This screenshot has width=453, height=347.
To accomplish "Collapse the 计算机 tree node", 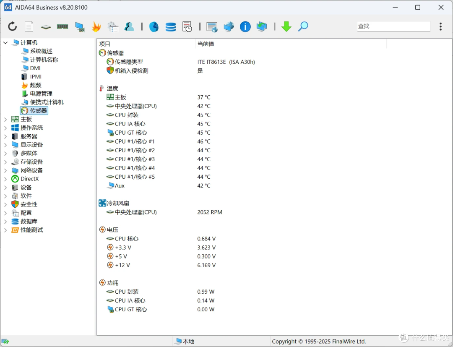I will tap(5, 43).
